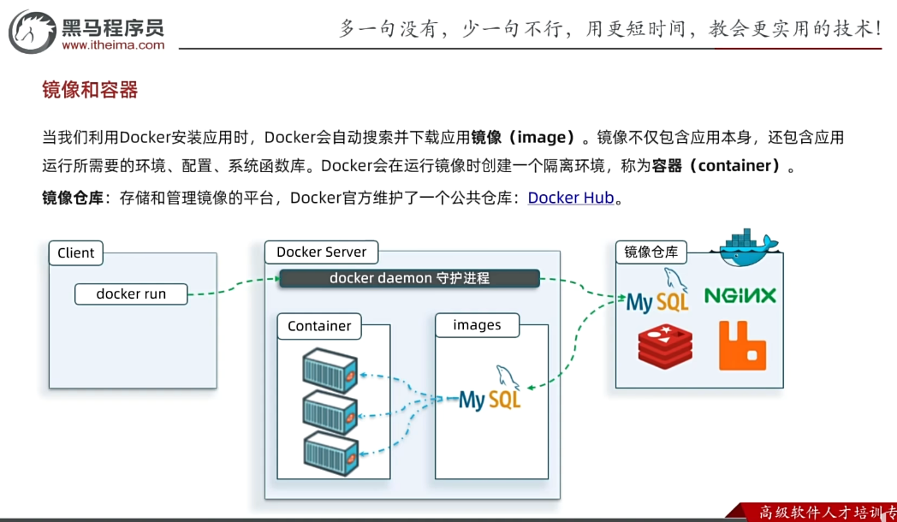The image size is (897, 522).
Task: Select the middle shipping container icon
Action: tap(330, 412)
